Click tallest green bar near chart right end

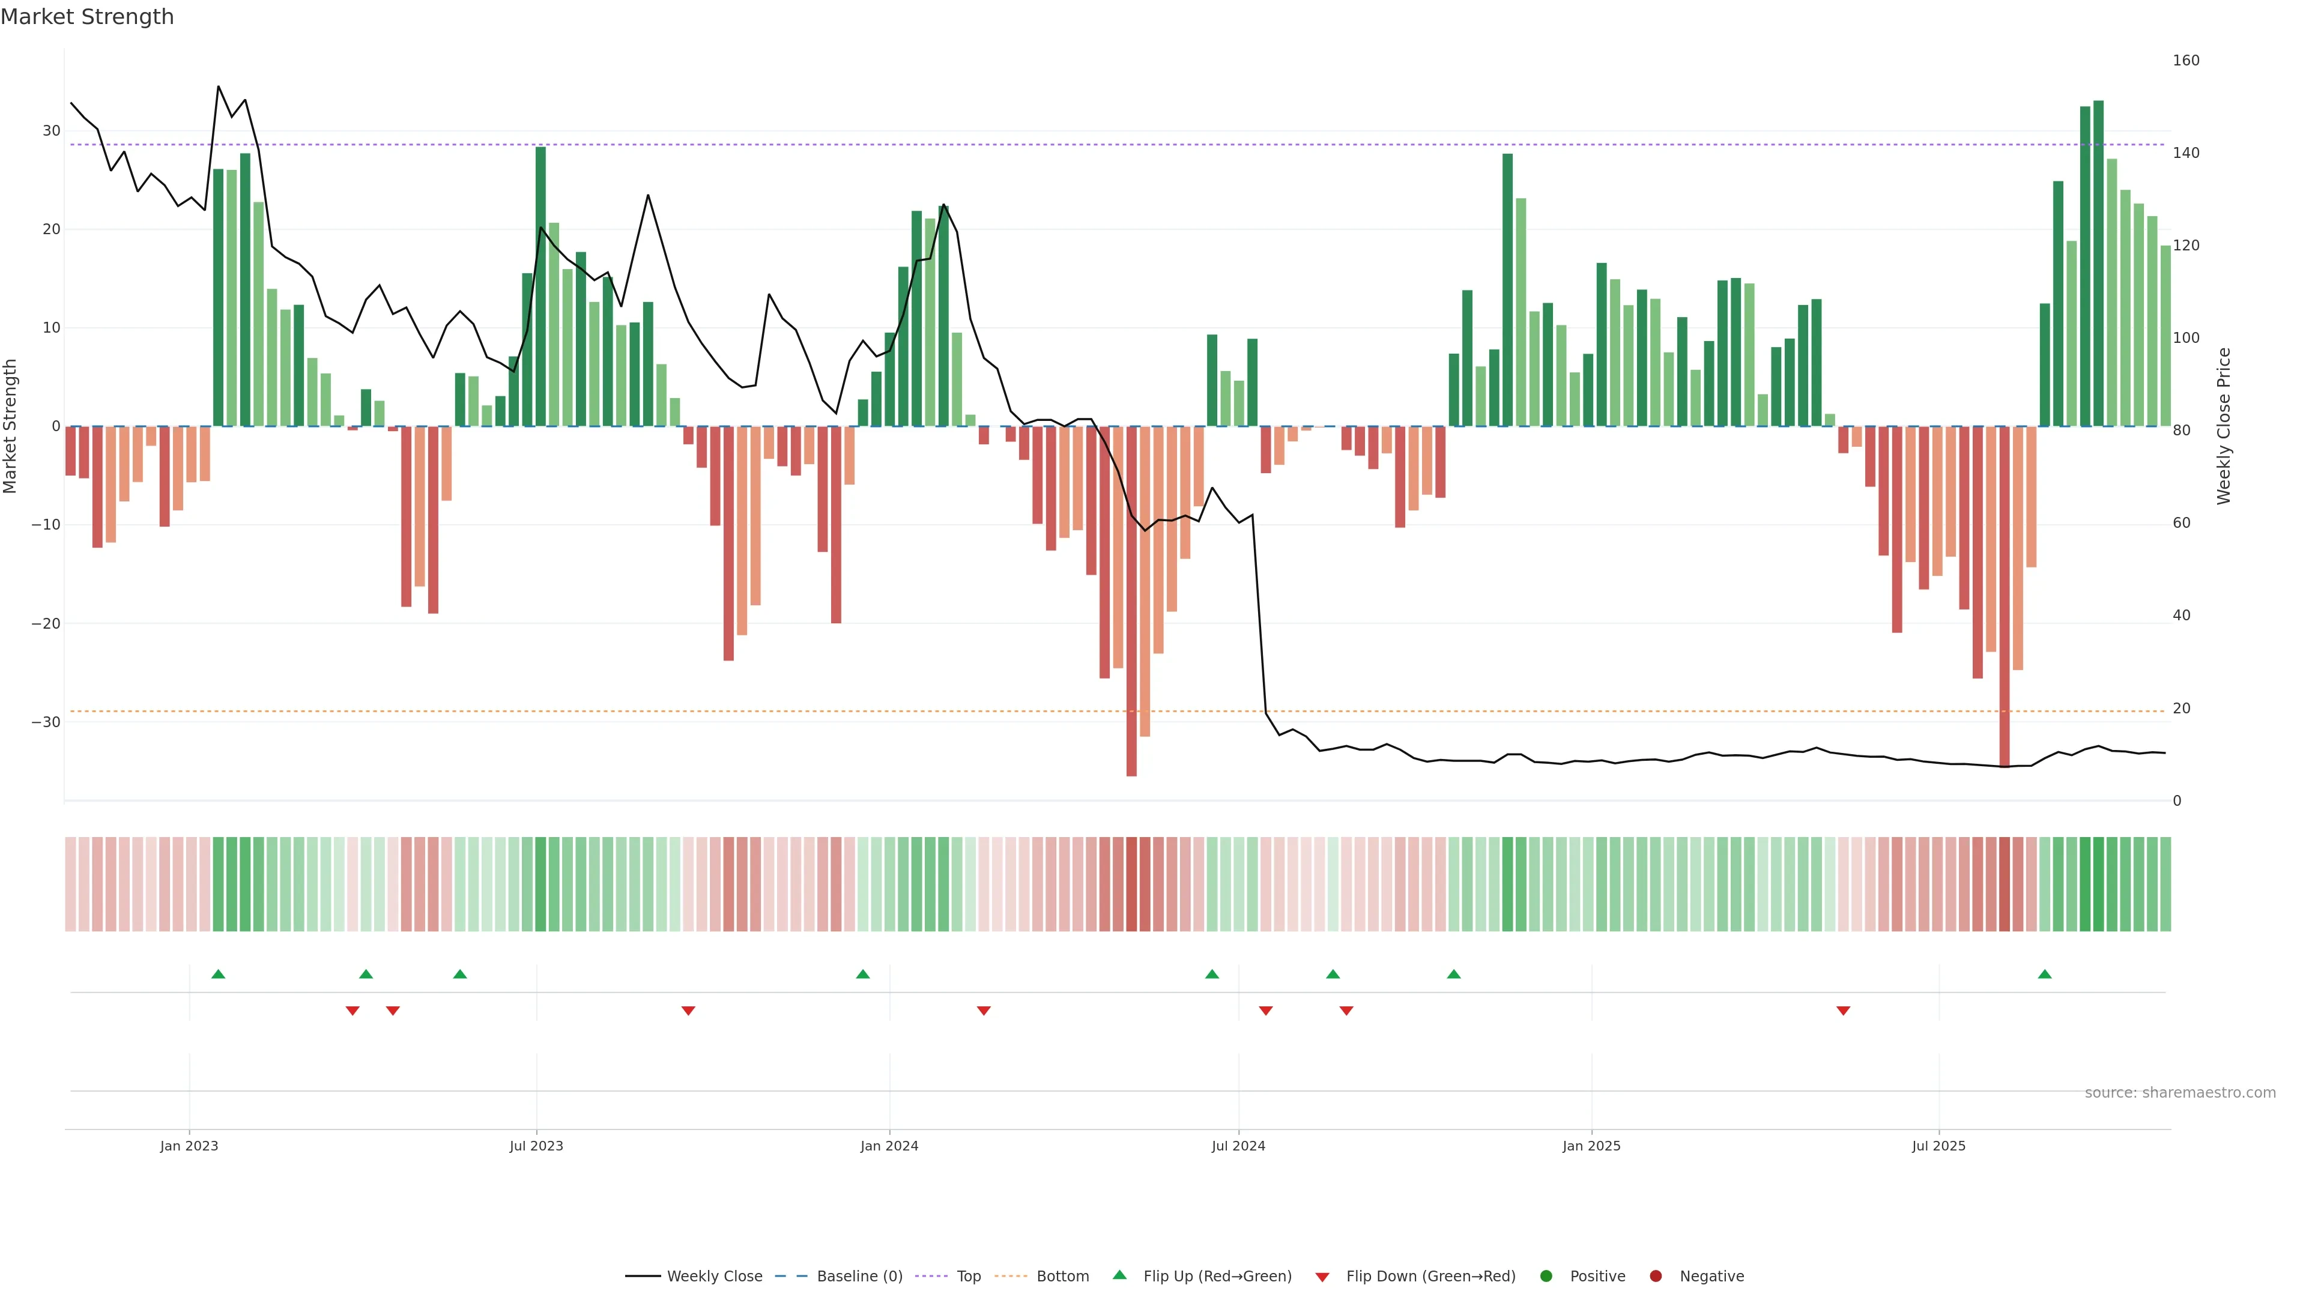(x=2098, y=263)
